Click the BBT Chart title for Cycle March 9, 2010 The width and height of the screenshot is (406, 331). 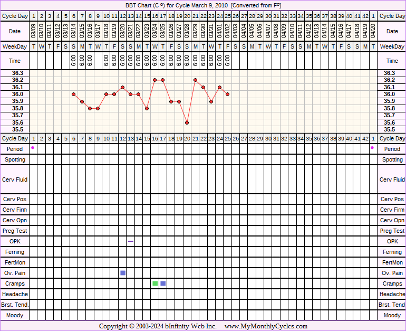pyautogui.click(x=202, y=5)
